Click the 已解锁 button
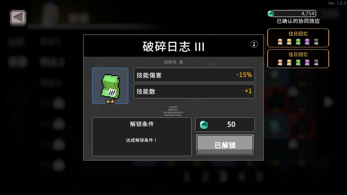Image resolution: width=347 pixels, height=195 pixels. [225, 145]
